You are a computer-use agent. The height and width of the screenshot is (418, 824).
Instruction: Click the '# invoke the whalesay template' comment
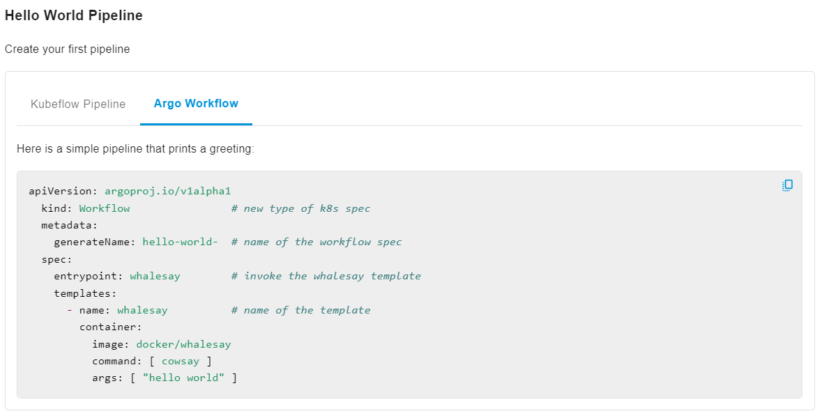(326, 276)
